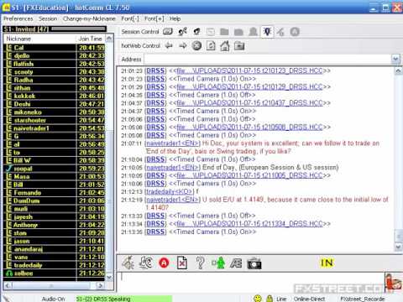403x302 pixels.
Task: Open the Address bar dropdown
Action: click(x=395, y=59)
